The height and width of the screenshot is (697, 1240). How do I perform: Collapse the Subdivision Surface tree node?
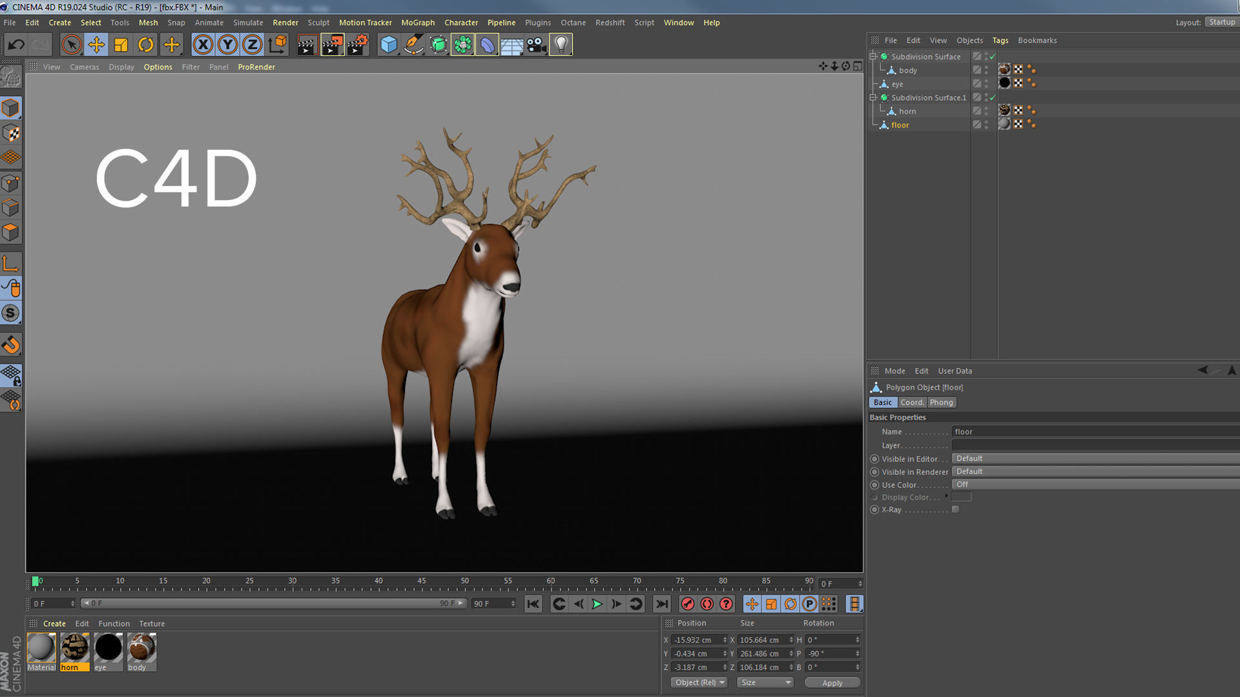pos(873,57)
